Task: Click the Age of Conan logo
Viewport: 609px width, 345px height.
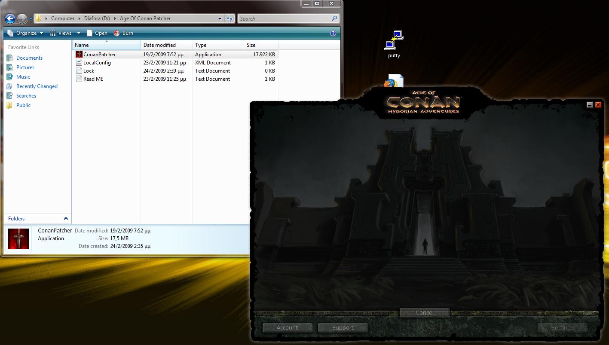Action: pos(423,103)
